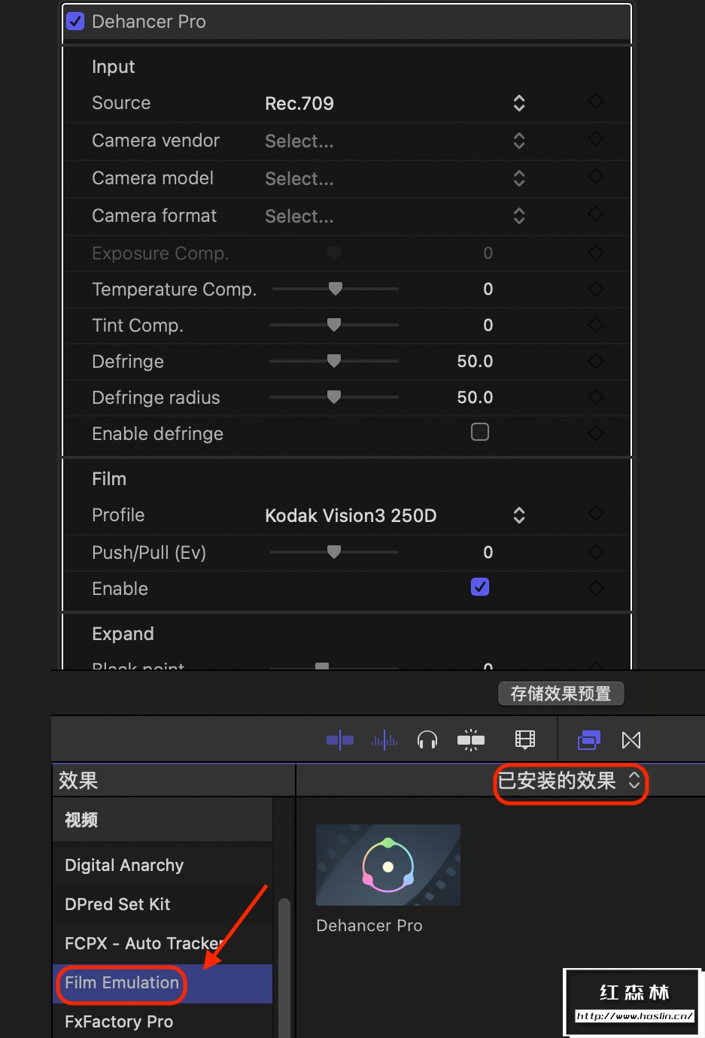The image size is (705, 1038).
Task: Show the Effects browser icon
Action: coord(589,740)
